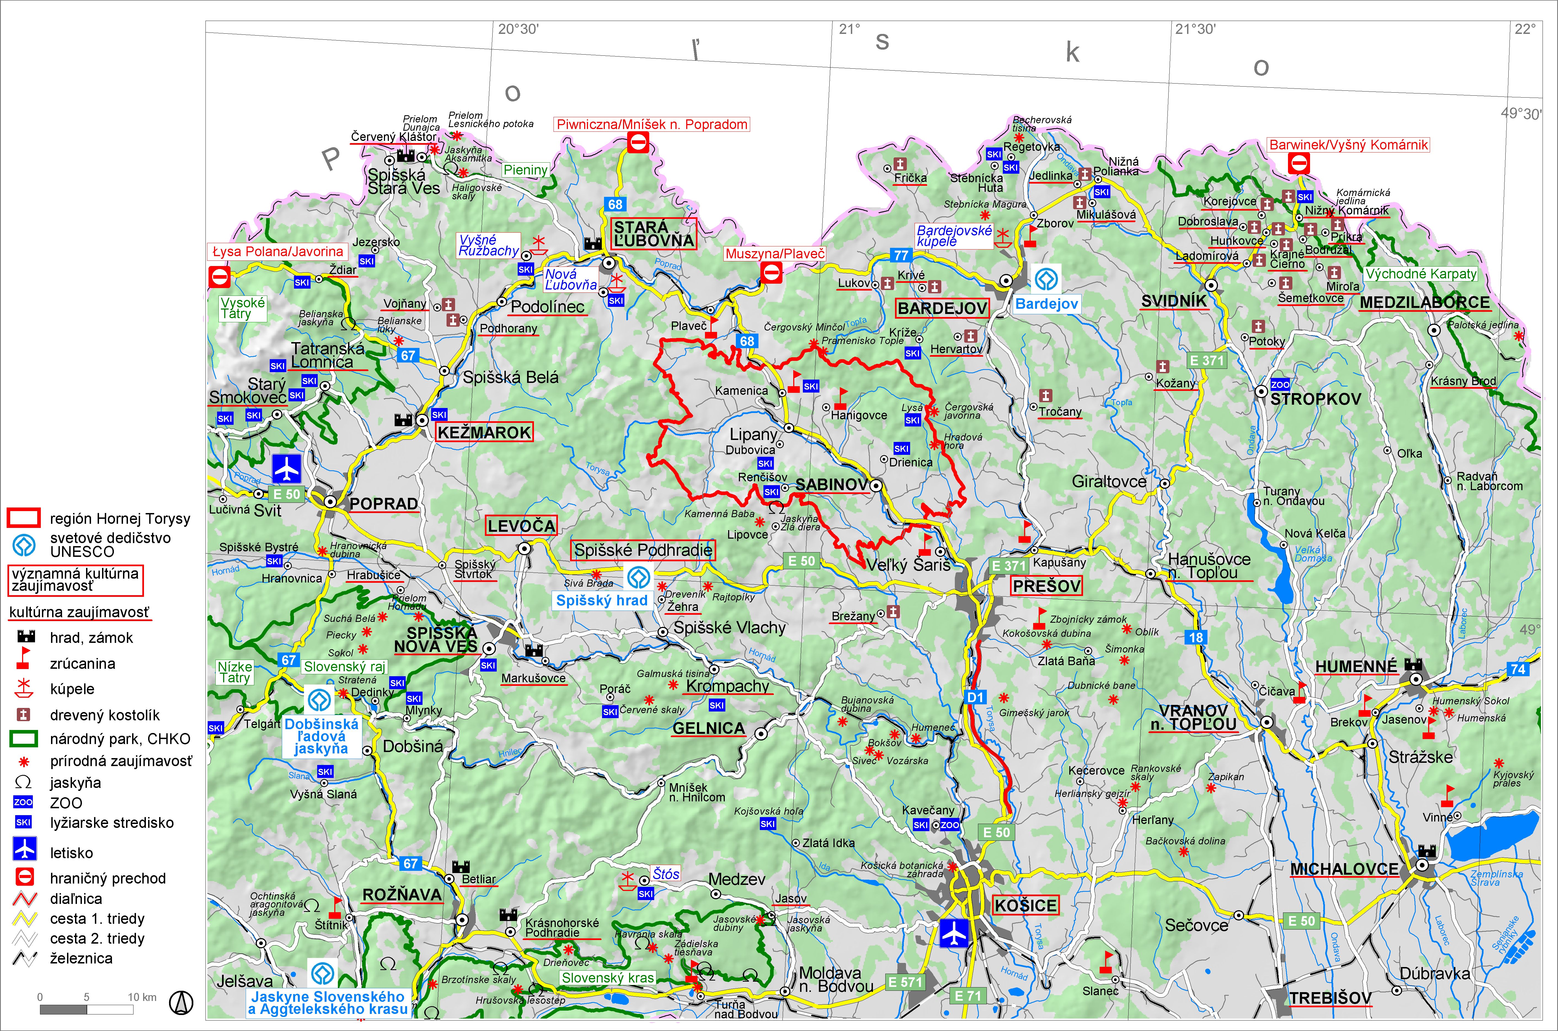
Task: Click the D1 motorway shield south of Prešov
Action: [975, 698]
